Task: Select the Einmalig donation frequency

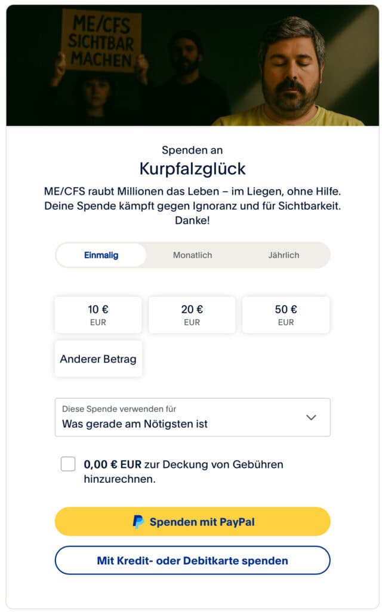Action: coord(101,255)
